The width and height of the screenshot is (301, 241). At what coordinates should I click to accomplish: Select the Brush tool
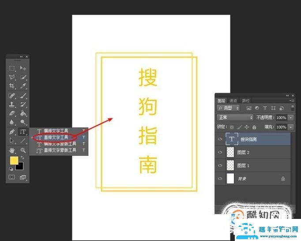pyautogui.click(x=23, y=95)
